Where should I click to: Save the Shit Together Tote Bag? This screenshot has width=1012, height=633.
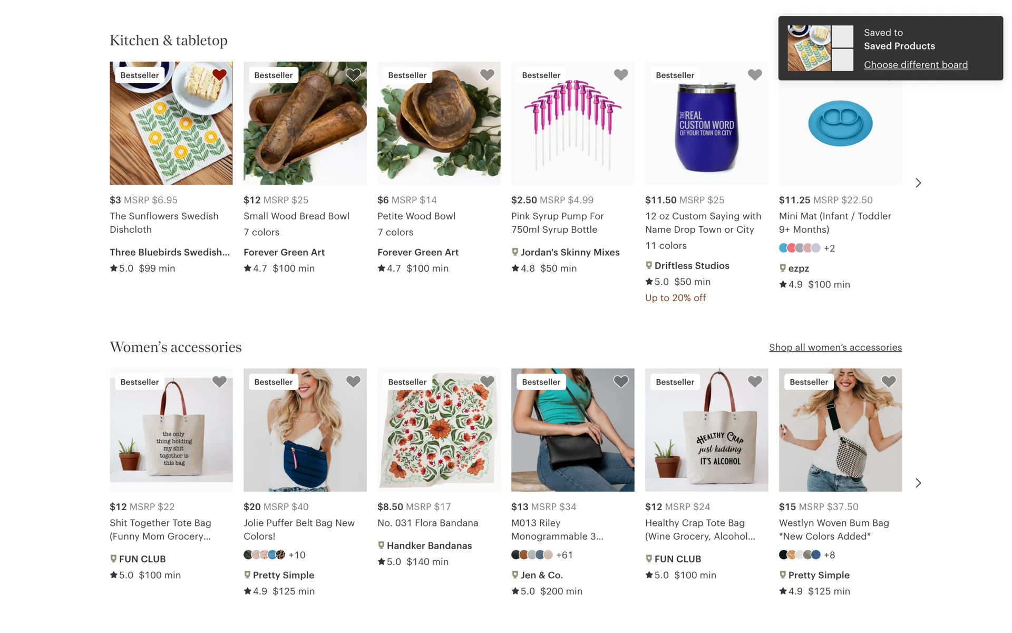[x=219, y=381]
